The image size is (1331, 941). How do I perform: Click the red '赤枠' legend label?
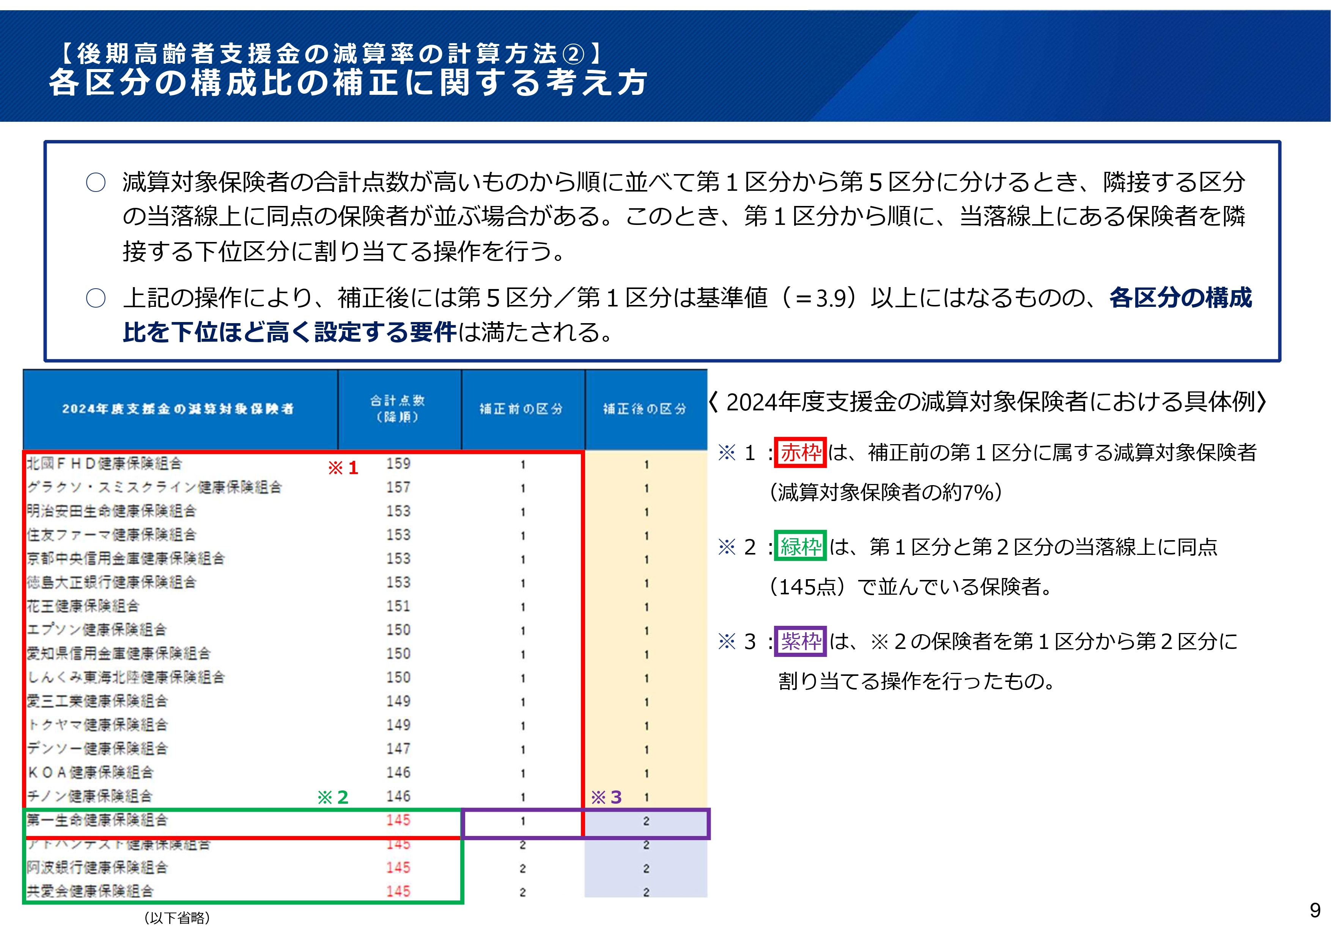coord(800,452)
